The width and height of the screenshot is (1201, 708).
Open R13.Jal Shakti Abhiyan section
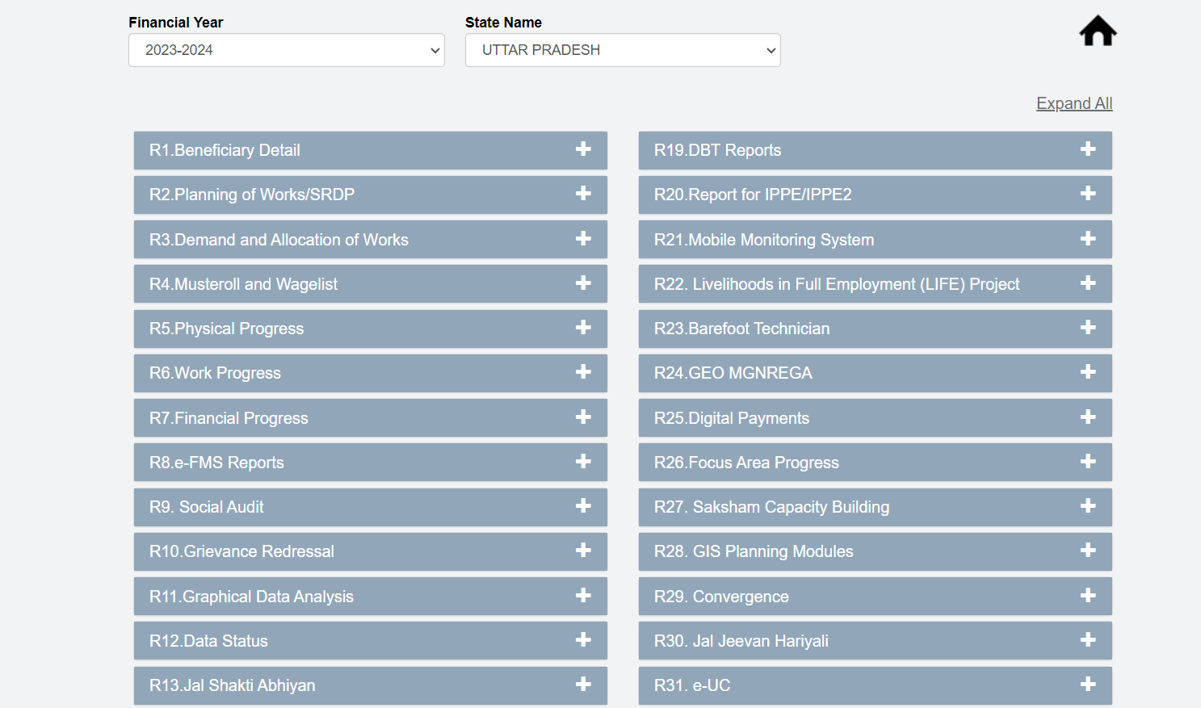click(232, 685)
